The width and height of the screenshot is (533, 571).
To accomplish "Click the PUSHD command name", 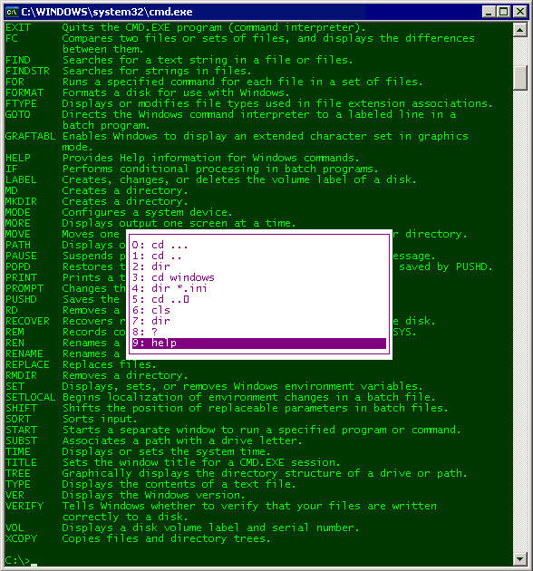I will click(x=21, y=300).
